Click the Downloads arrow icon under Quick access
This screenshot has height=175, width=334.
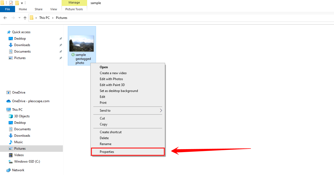11,45
